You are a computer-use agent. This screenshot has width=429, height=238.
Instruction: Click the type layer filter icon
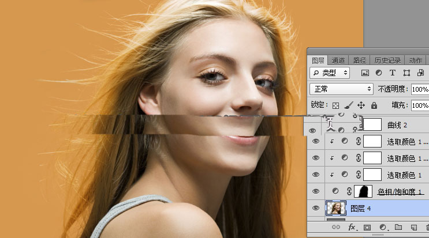pyautogui.click(x=393, y=73)
